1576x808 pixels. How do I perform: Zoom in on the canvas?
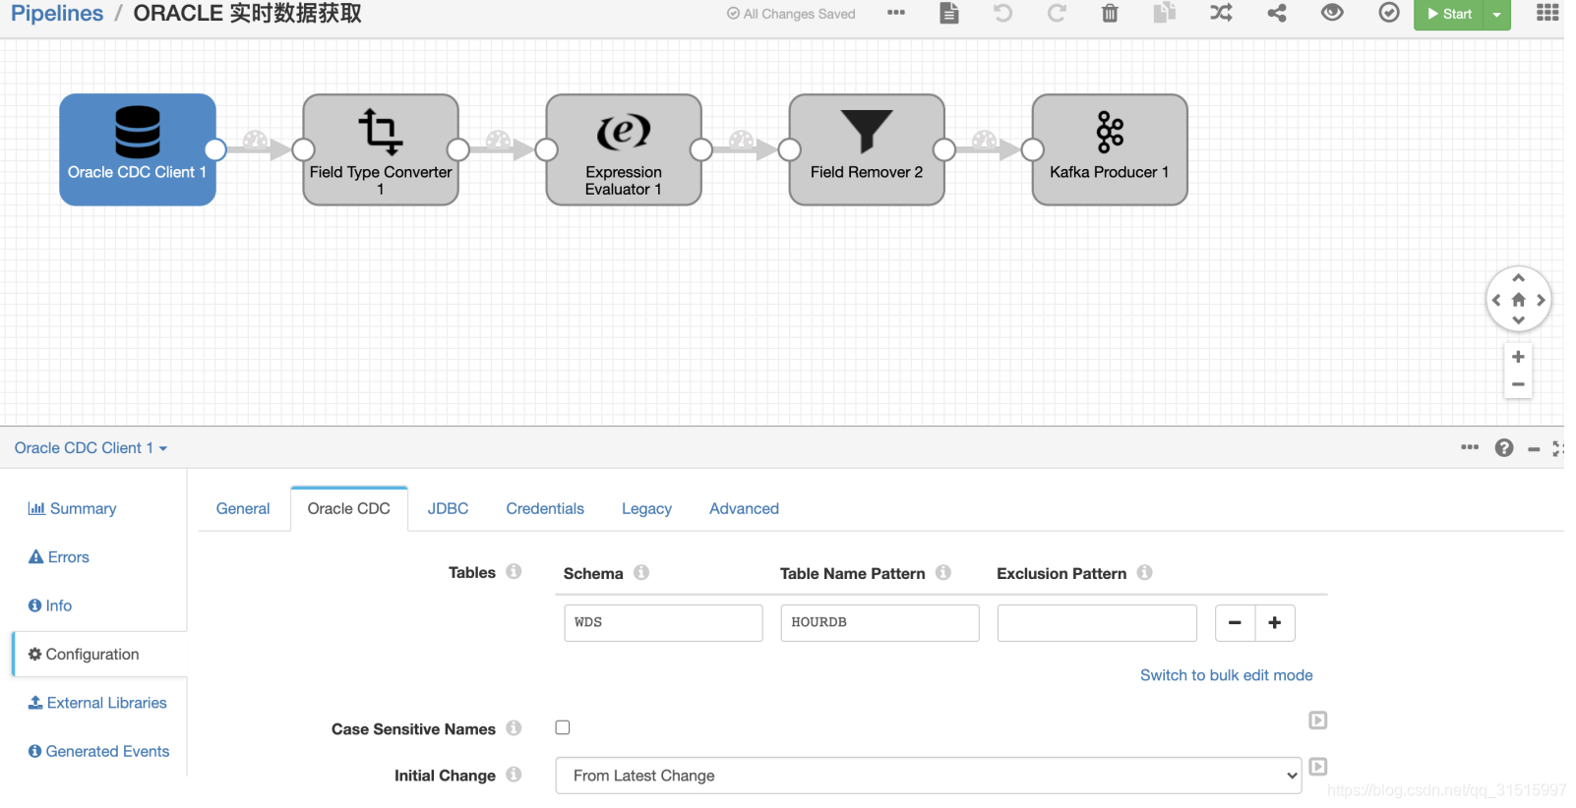click(x=1518, y=357)
